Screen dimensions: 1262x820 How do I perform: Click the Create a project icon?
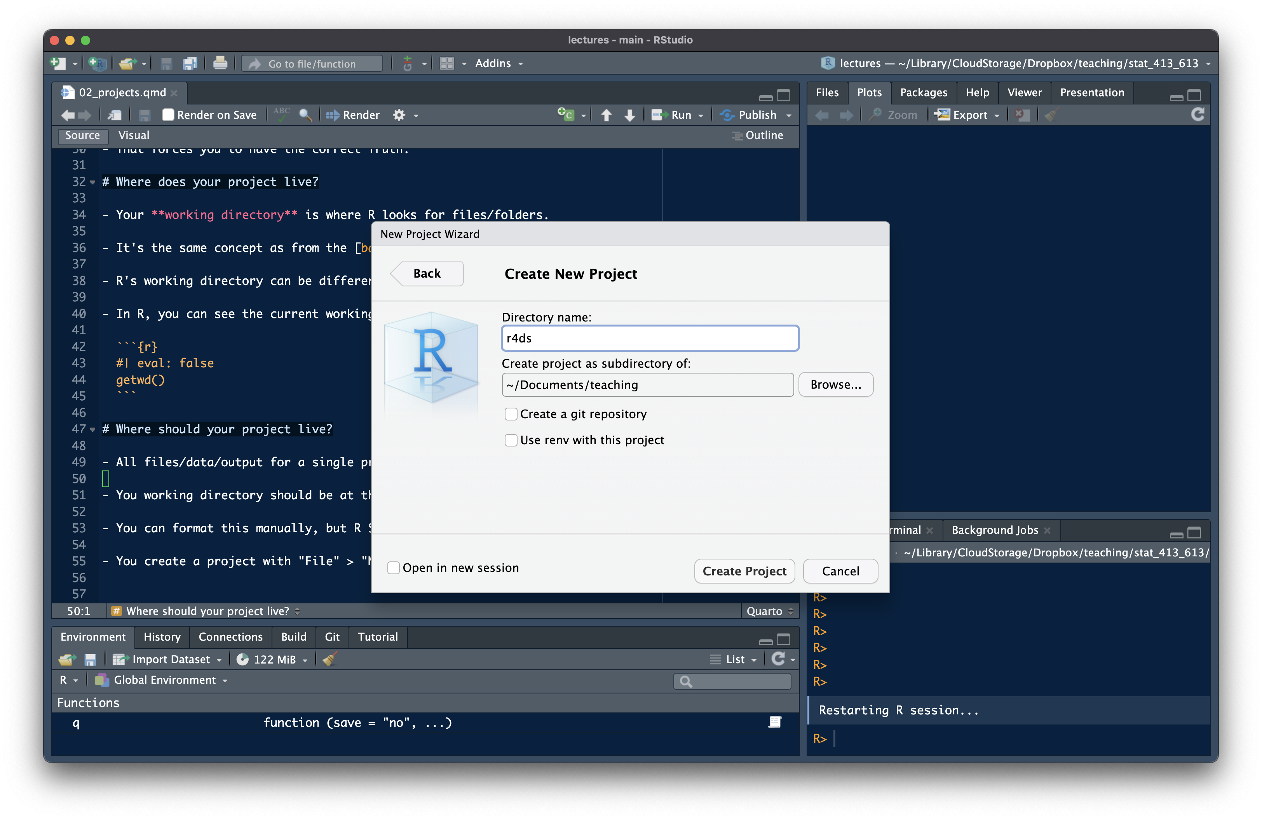click(x=98, y=64)
